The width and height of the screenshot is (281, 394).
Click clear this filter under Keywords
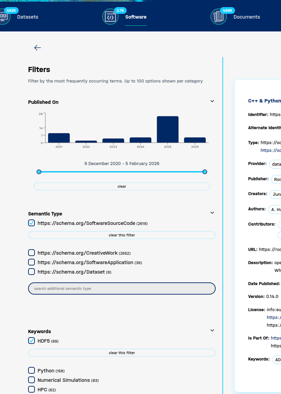122,352
